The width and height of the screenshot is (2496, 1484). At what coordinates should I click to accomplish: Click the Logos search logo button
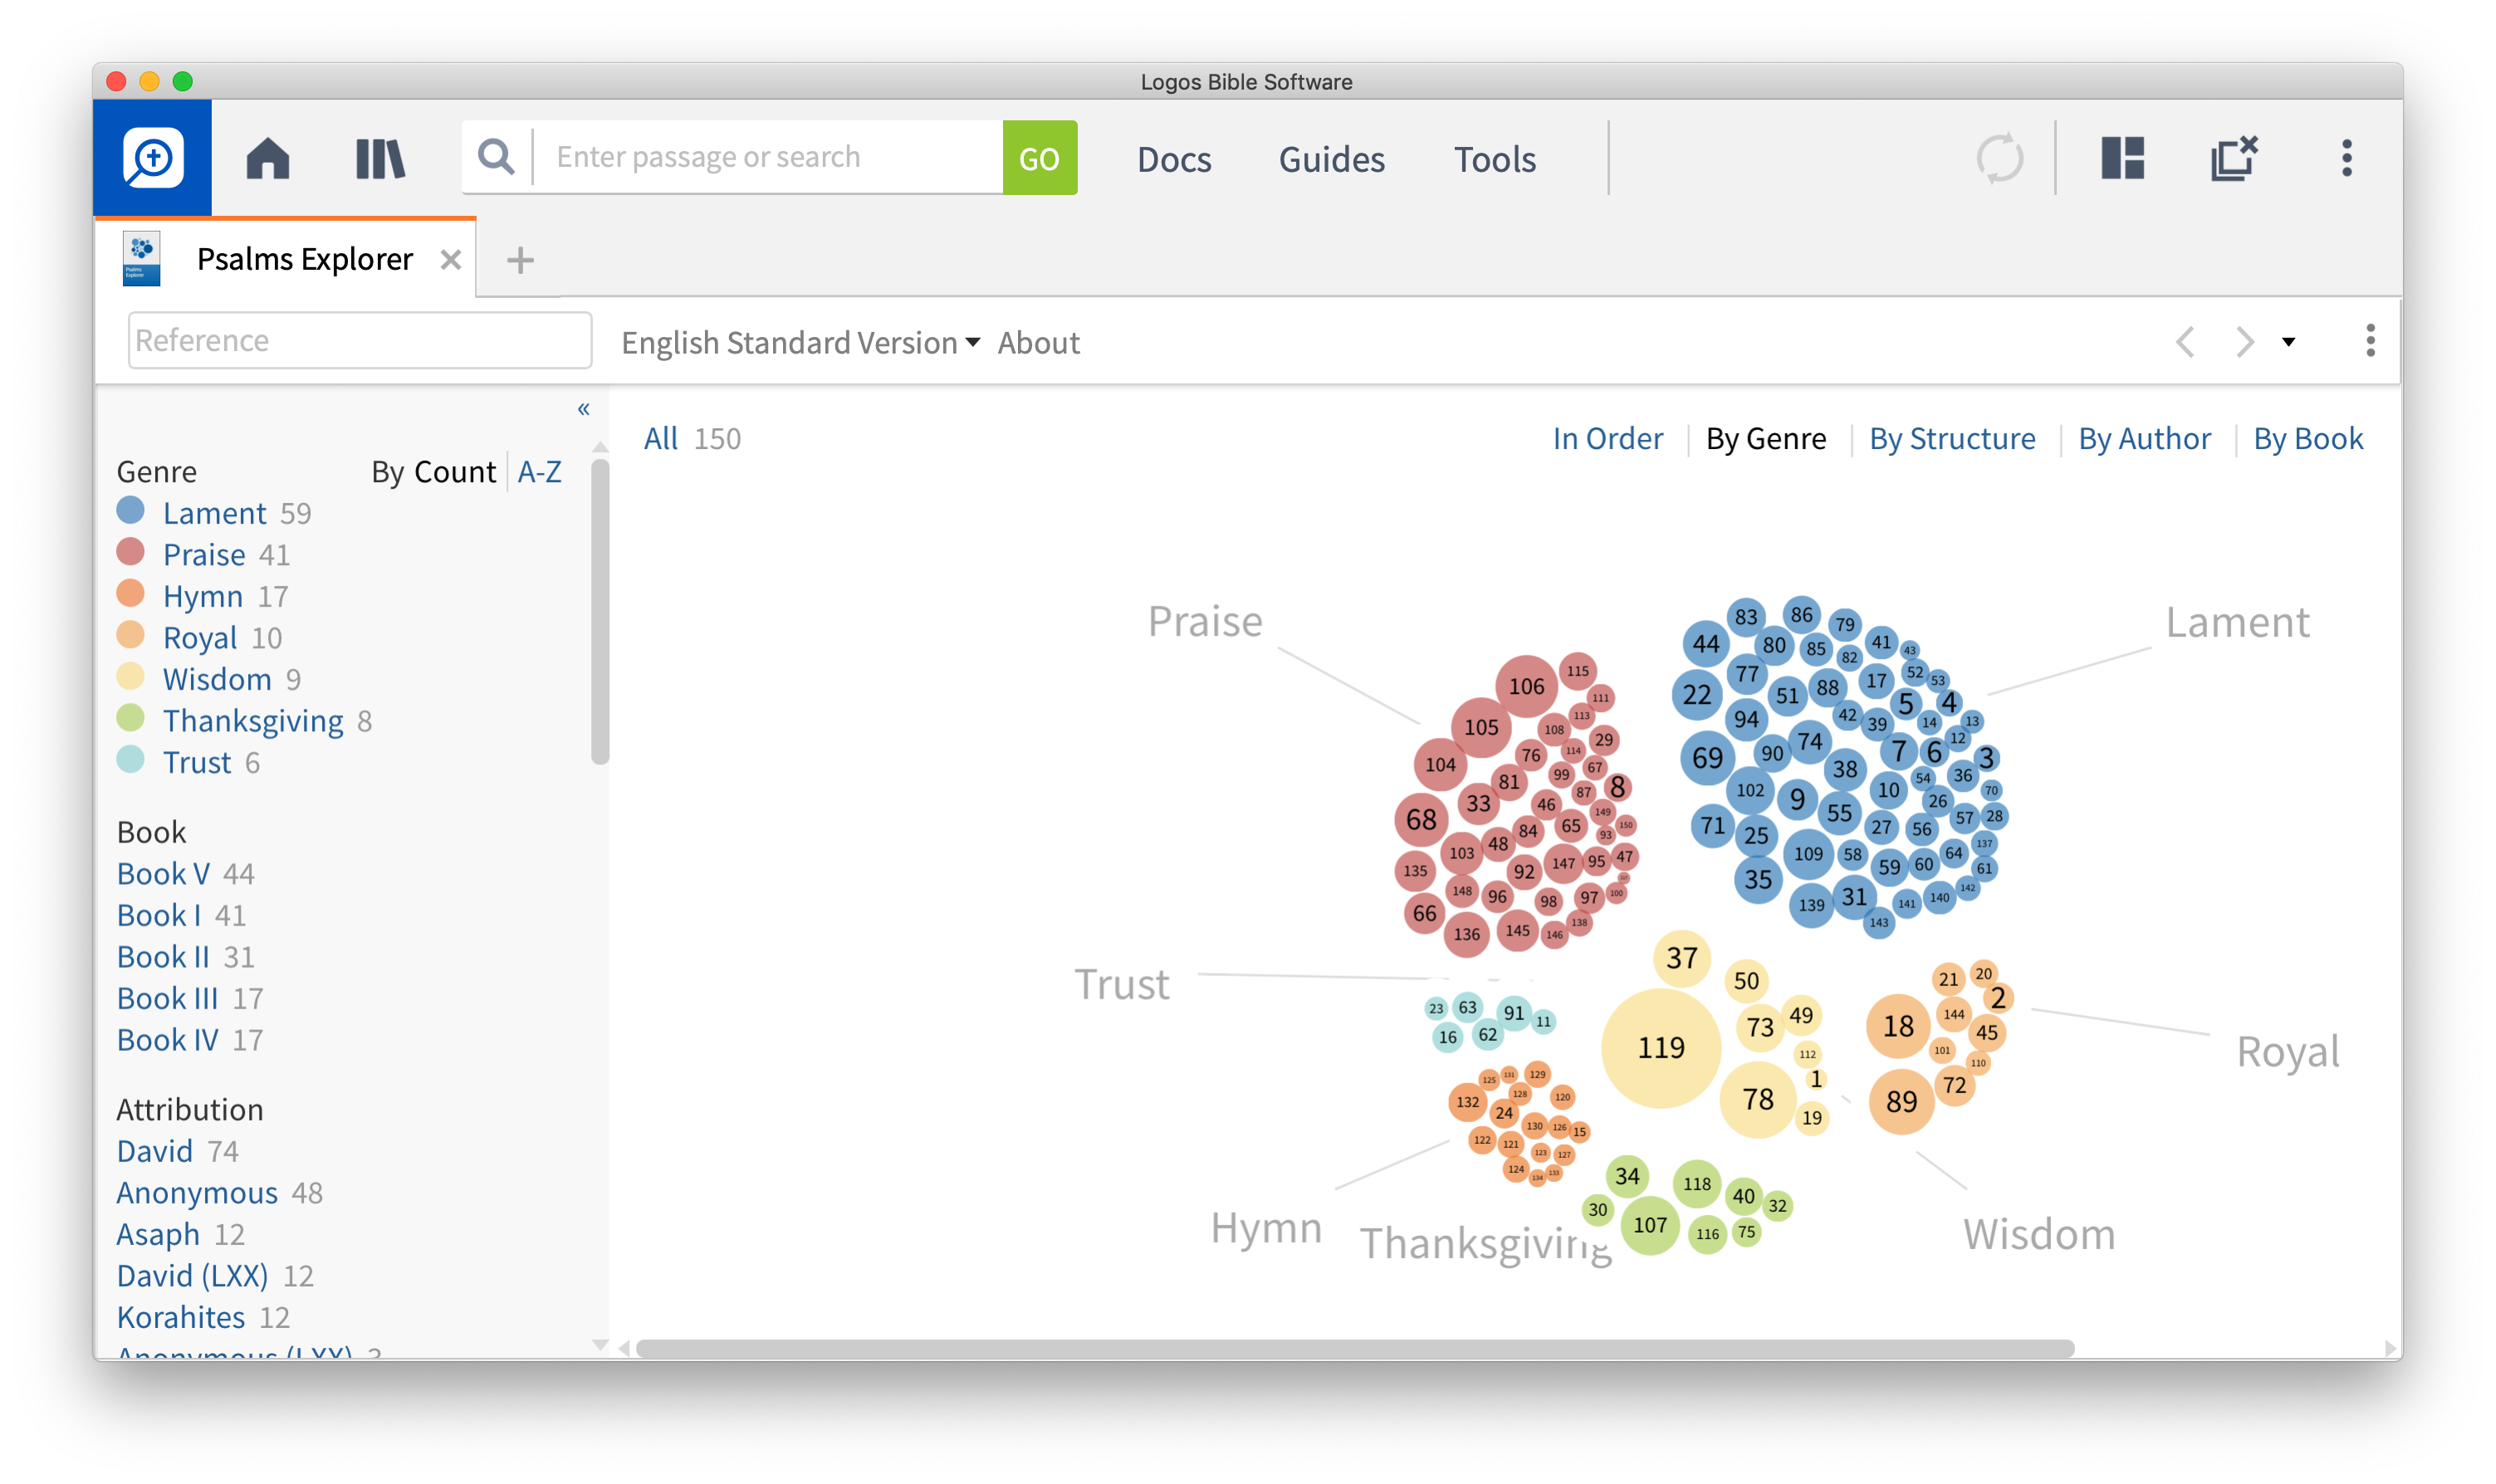point(153,157)
